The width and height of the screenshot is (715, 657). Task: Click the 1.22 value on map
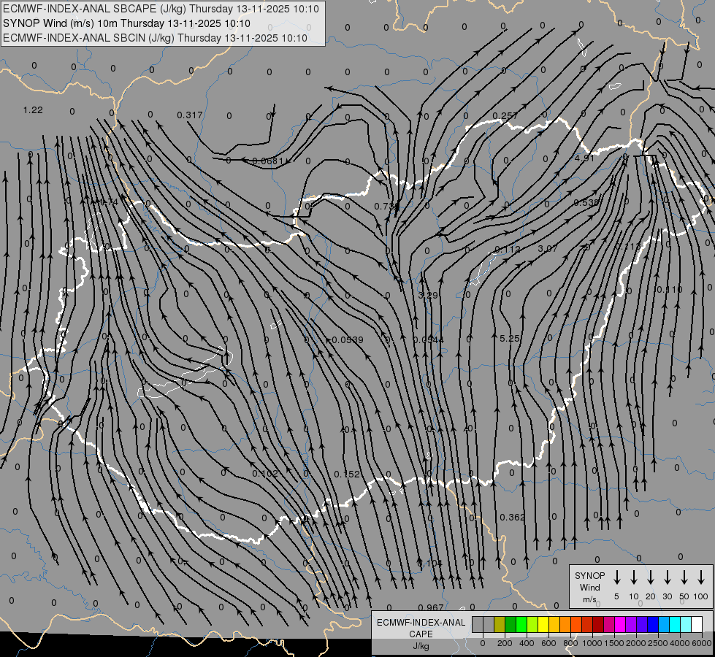33,110
